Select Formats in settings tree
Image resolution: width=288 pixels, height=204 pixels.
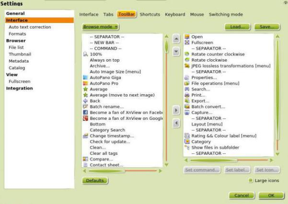pos(17,34)
